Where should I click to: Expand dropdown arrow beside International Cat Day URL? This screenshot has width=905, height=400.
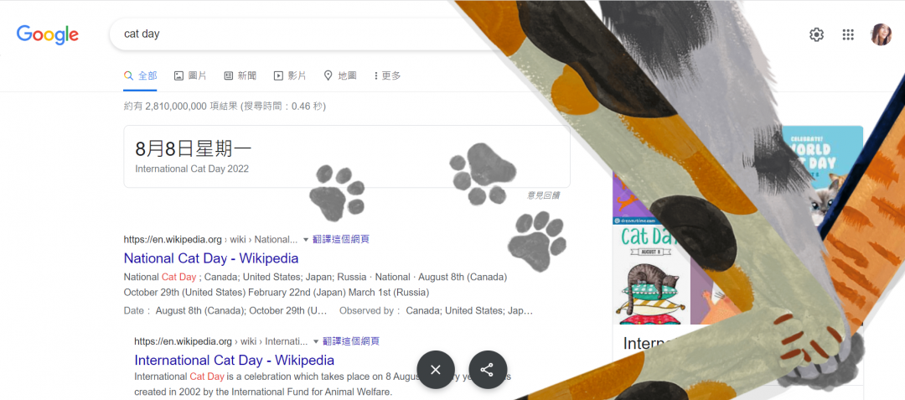click(316, 341)
